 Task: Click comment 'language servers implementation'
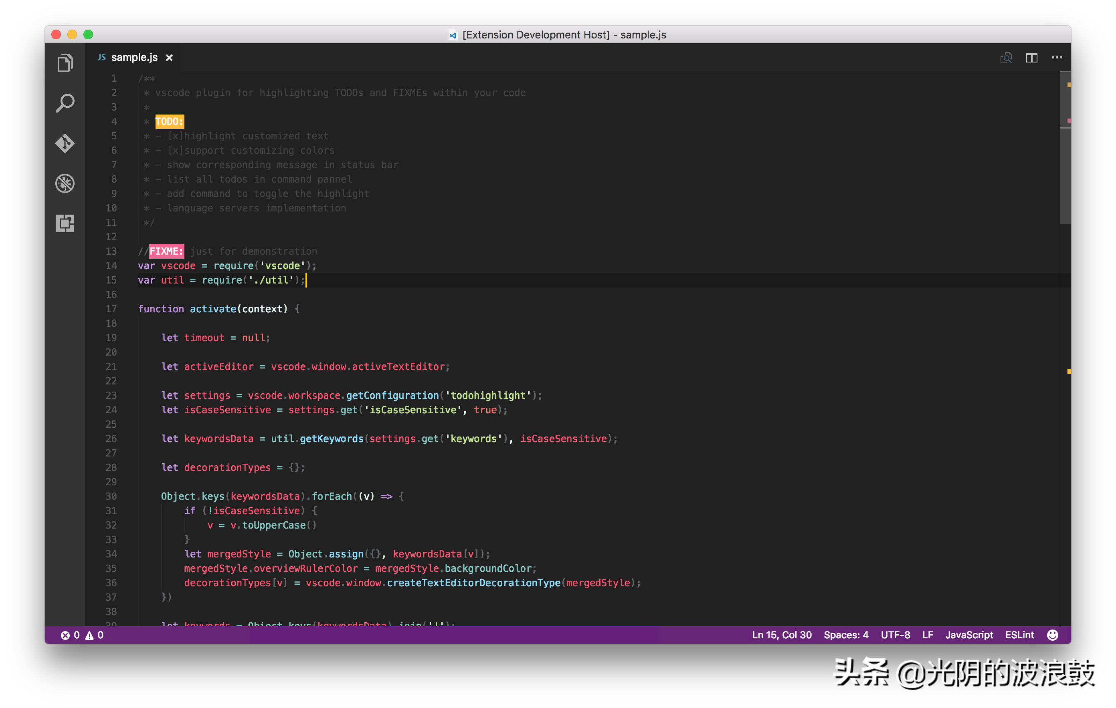(x=256, y=208)
